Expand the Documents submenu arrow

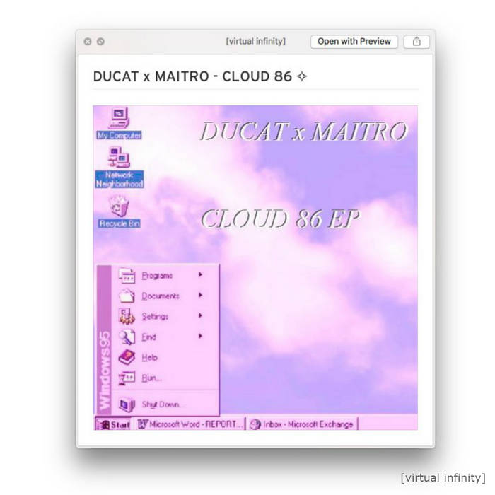(x=201, y=296)
